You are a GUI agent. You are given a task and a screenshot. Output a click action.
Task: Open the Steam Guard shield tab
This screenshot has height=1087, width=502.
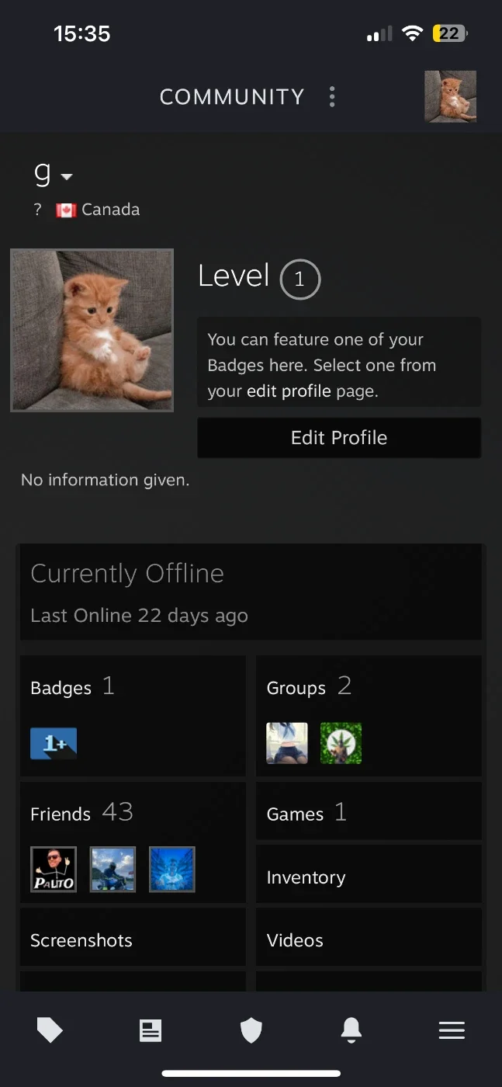pos(251,1030)
